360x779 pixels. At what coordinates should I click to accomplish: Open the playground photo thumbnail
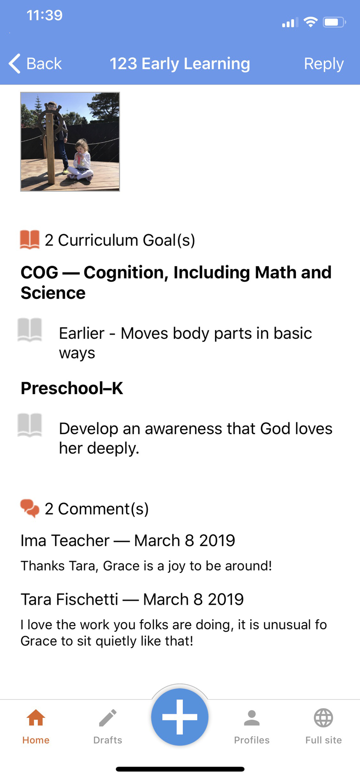(70, 142)
